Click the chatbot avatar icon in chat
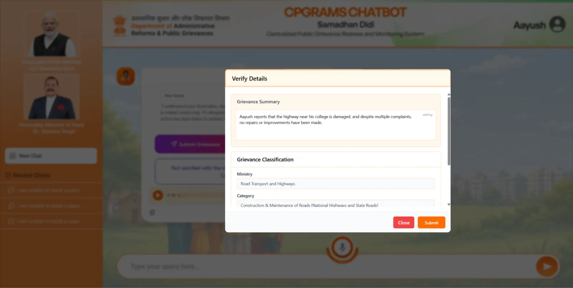The height and width of the screenshot is (288, 573). [x=126, y=76]
